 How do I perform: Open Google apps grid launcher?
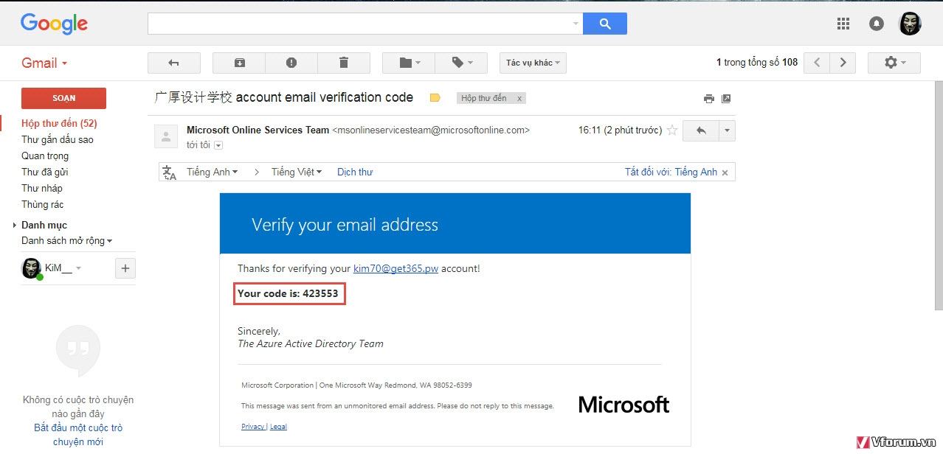click(843, 24)
